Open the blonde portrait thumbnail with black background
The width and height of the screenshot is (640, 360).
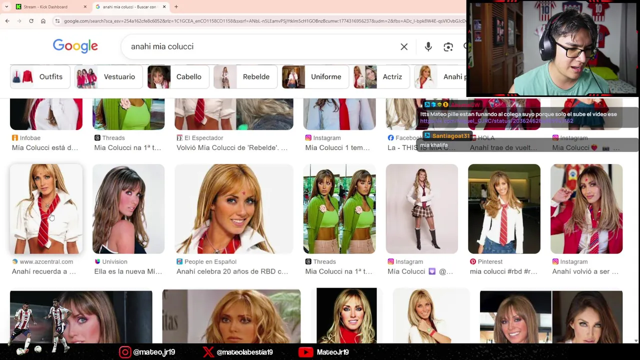tap(346, 315)
